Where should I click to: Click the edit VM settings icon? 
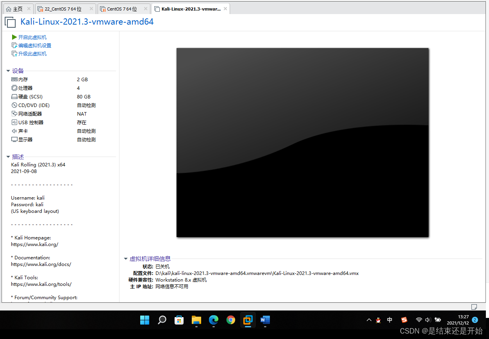point(14,45)
